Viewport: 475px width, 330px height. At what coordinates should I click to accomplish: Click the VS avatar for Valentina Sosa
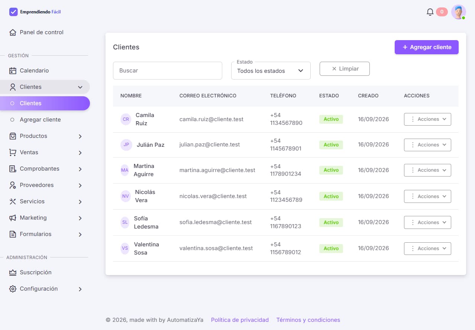click(125, 248)
